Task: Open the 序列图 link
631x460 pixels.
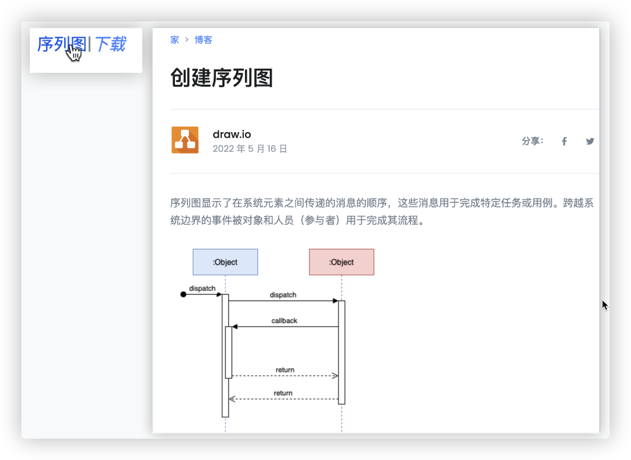Action: coord(62,44)
